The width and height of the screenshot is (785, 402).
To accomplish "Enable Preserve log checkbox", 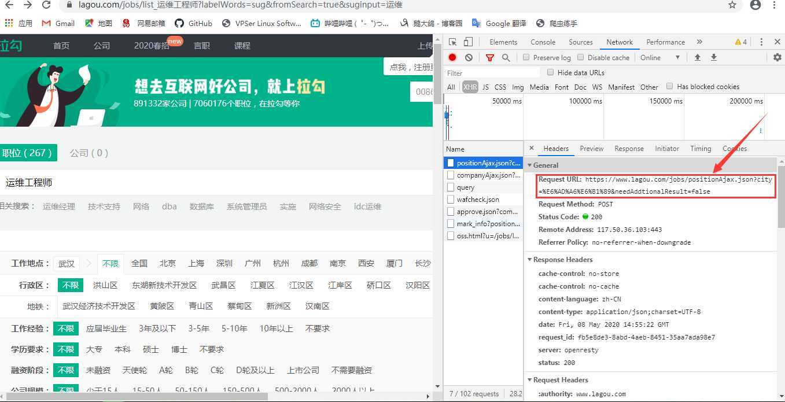I will pos(526,57).
